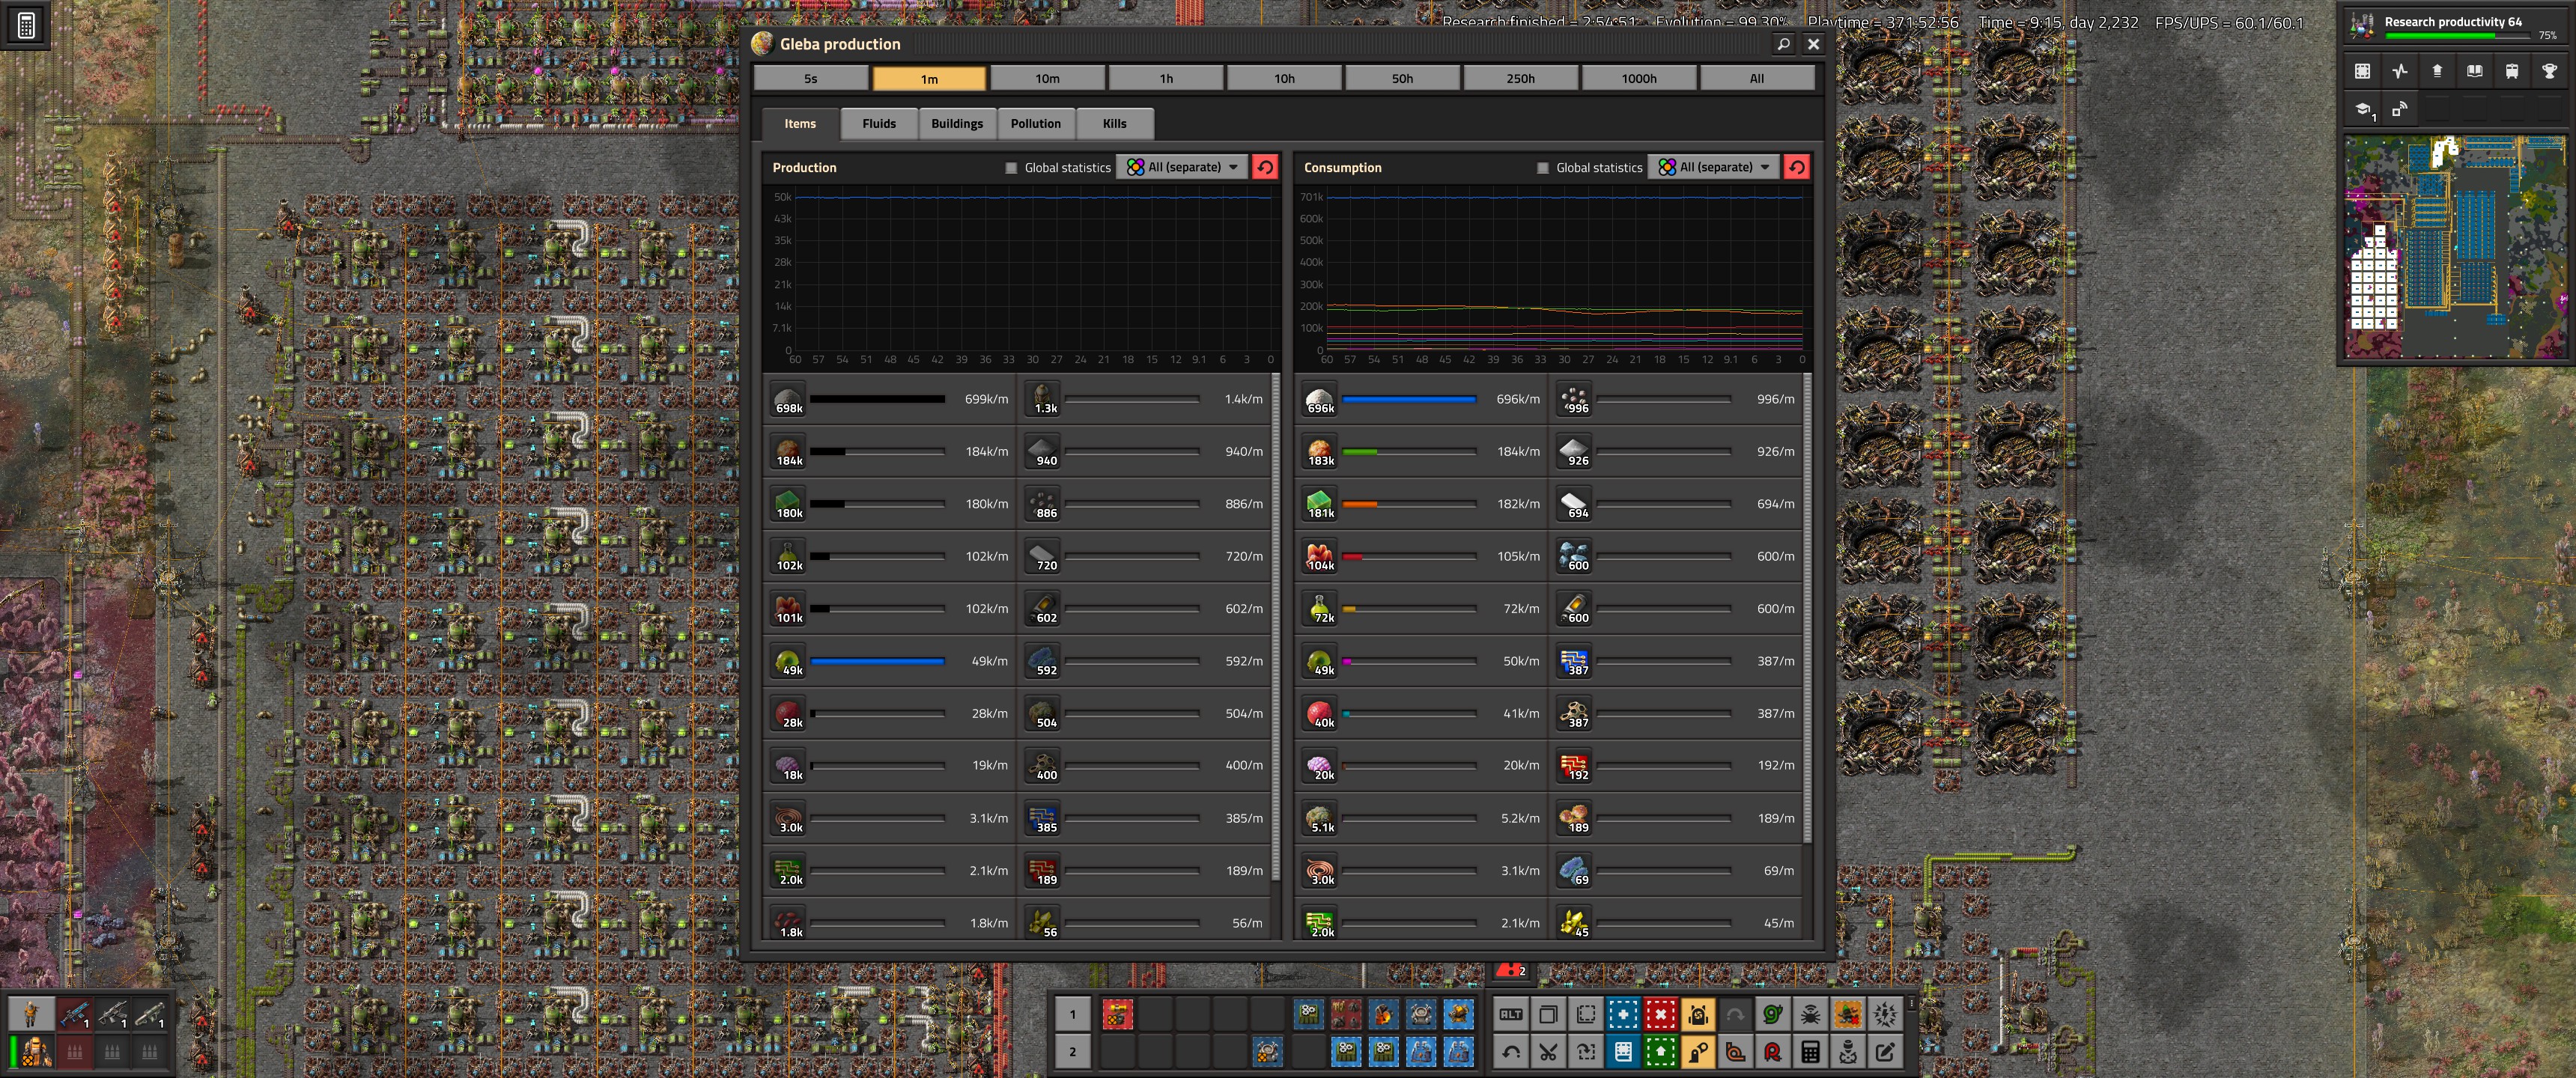Viewport: 2576px width, 1078px height.
Task: Toggle the orange ghost-removal shortcut button
Action: click(1847, 1014)
